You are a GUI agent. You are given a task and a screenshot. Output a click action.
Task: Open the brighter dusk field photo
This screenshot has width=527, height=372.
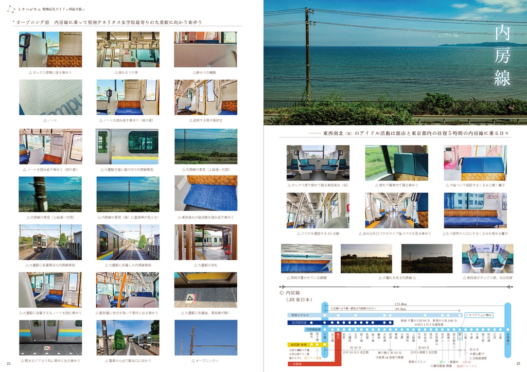pyautogui.click(x=366, y=258)
